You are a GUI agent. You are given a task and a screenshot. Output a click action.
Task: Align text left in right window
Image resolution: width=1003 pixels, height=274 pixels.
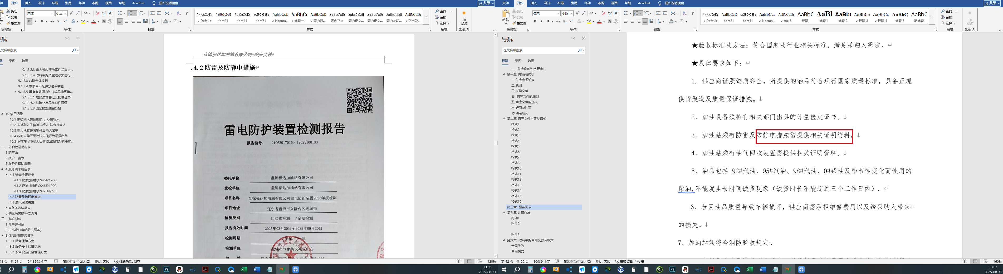pyautogui.click(x=626, y=21)
